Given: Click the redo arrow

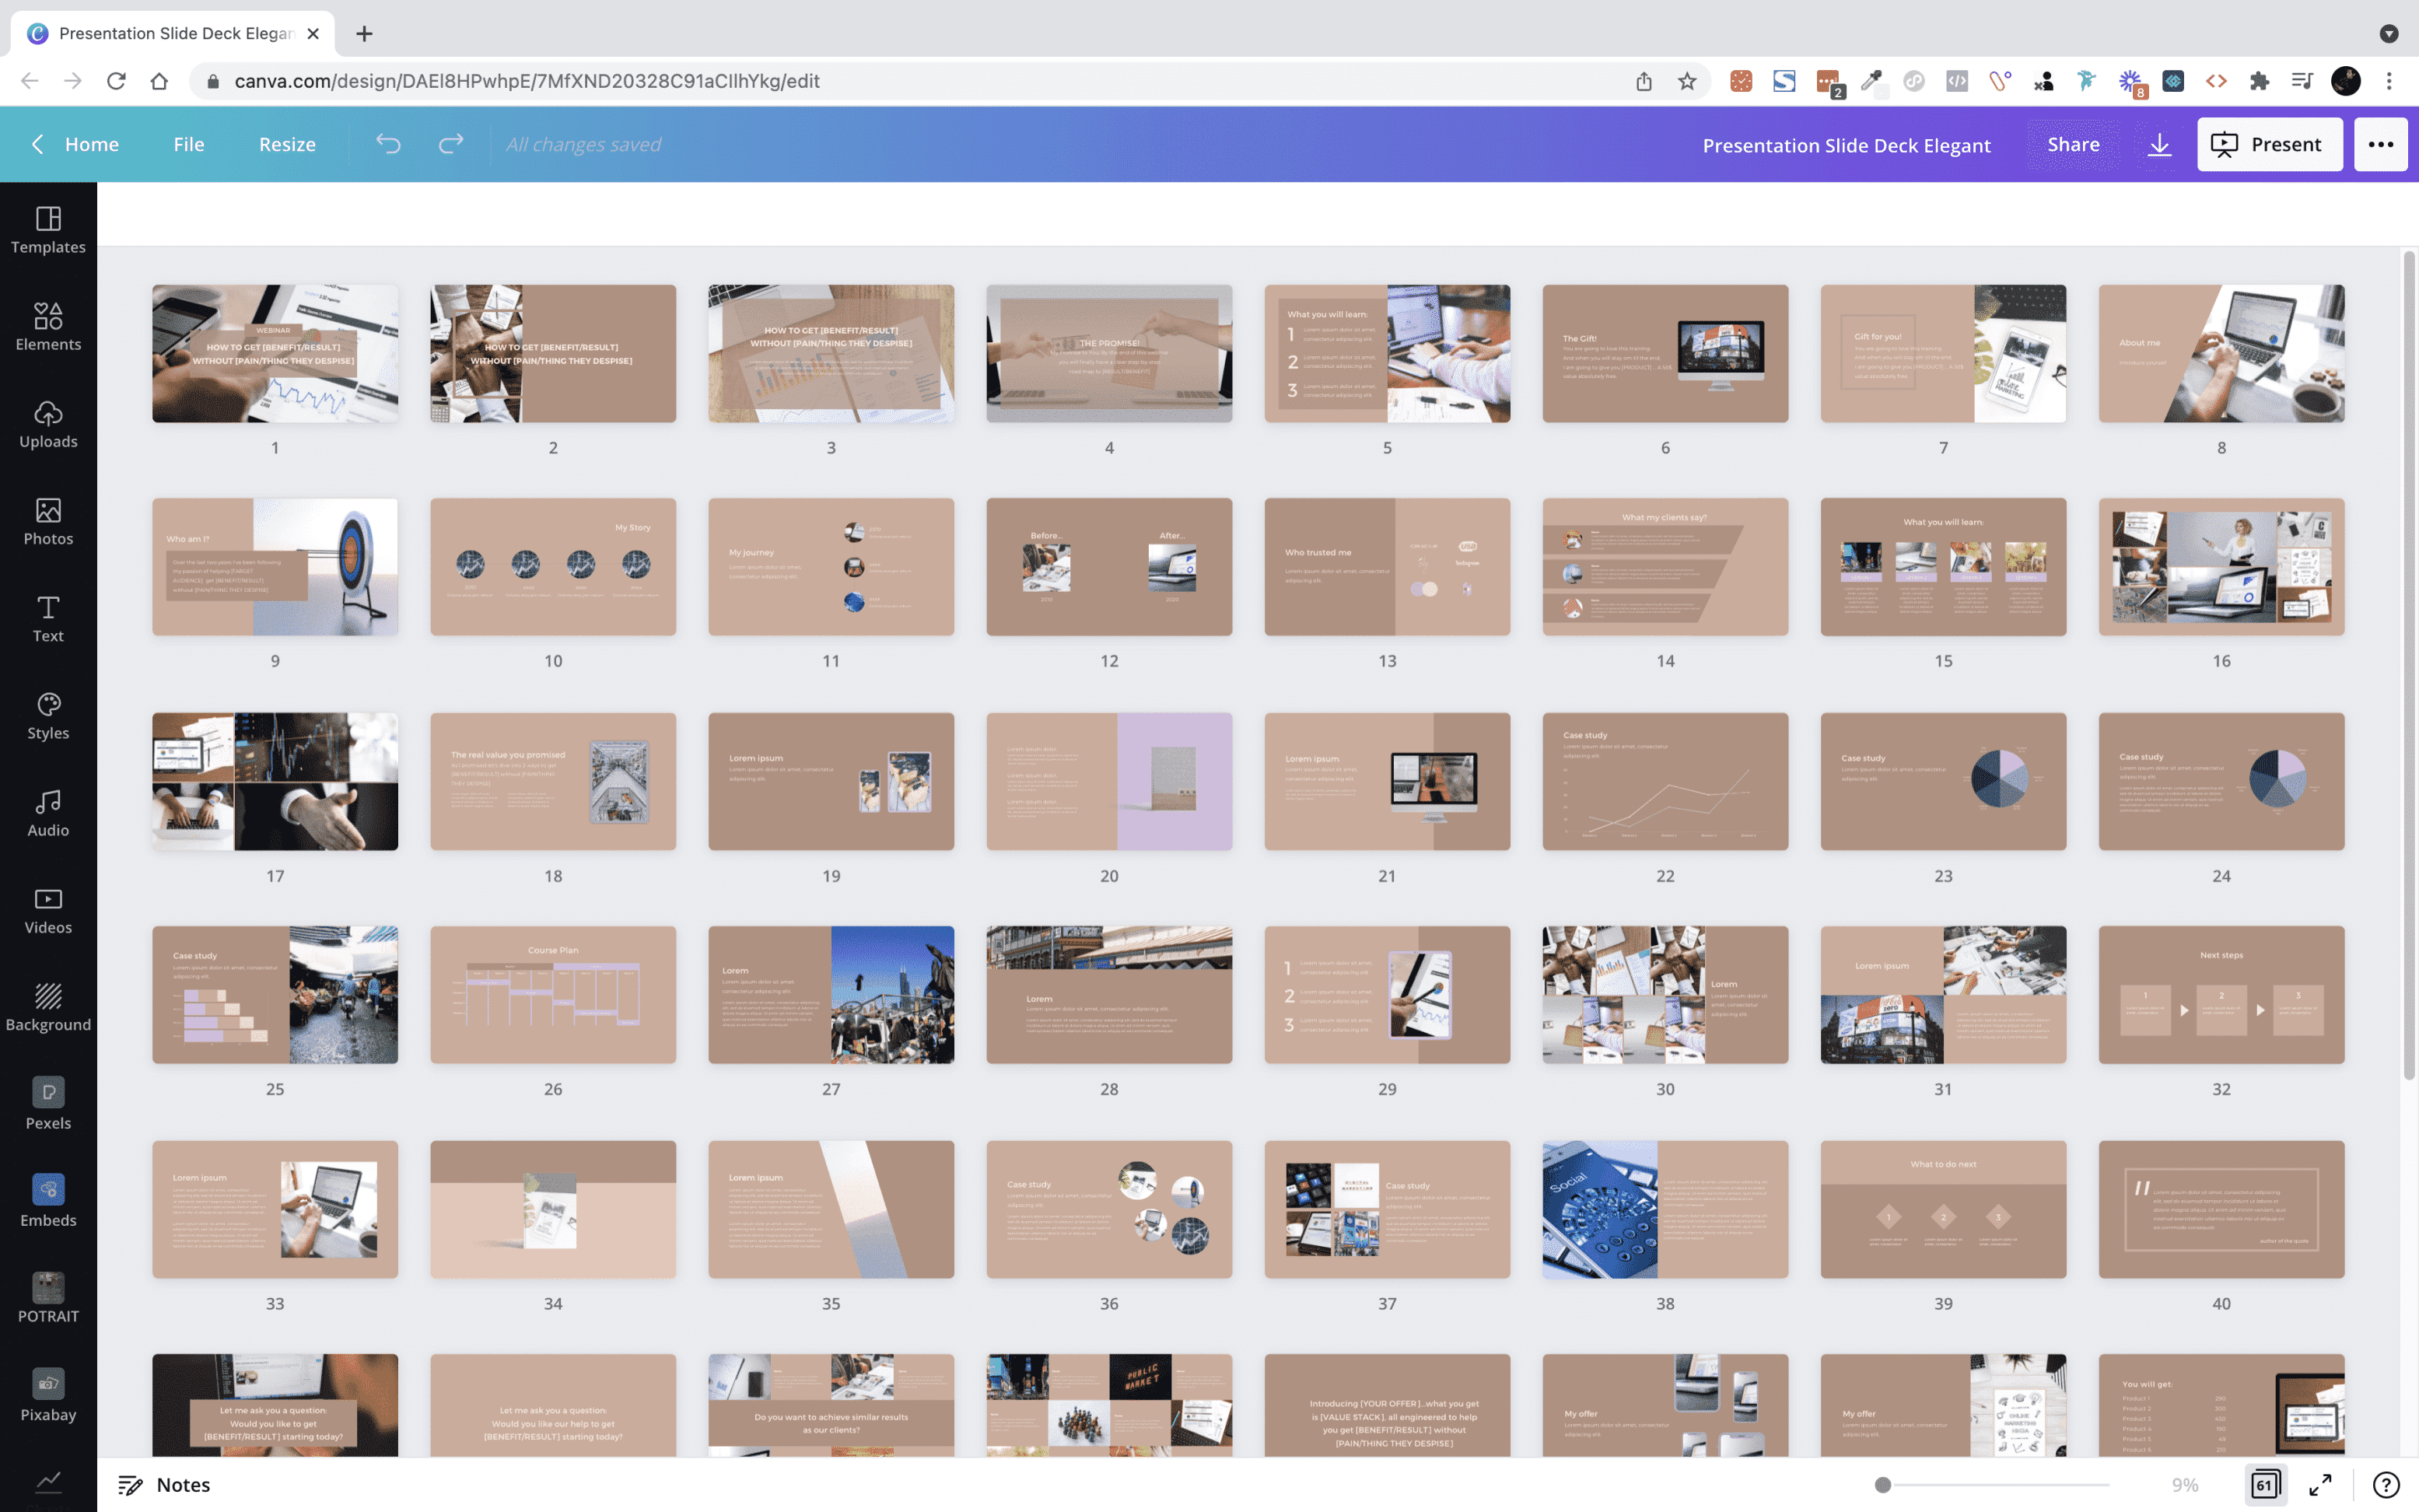Looking at the screenshot, I should 451,144.
